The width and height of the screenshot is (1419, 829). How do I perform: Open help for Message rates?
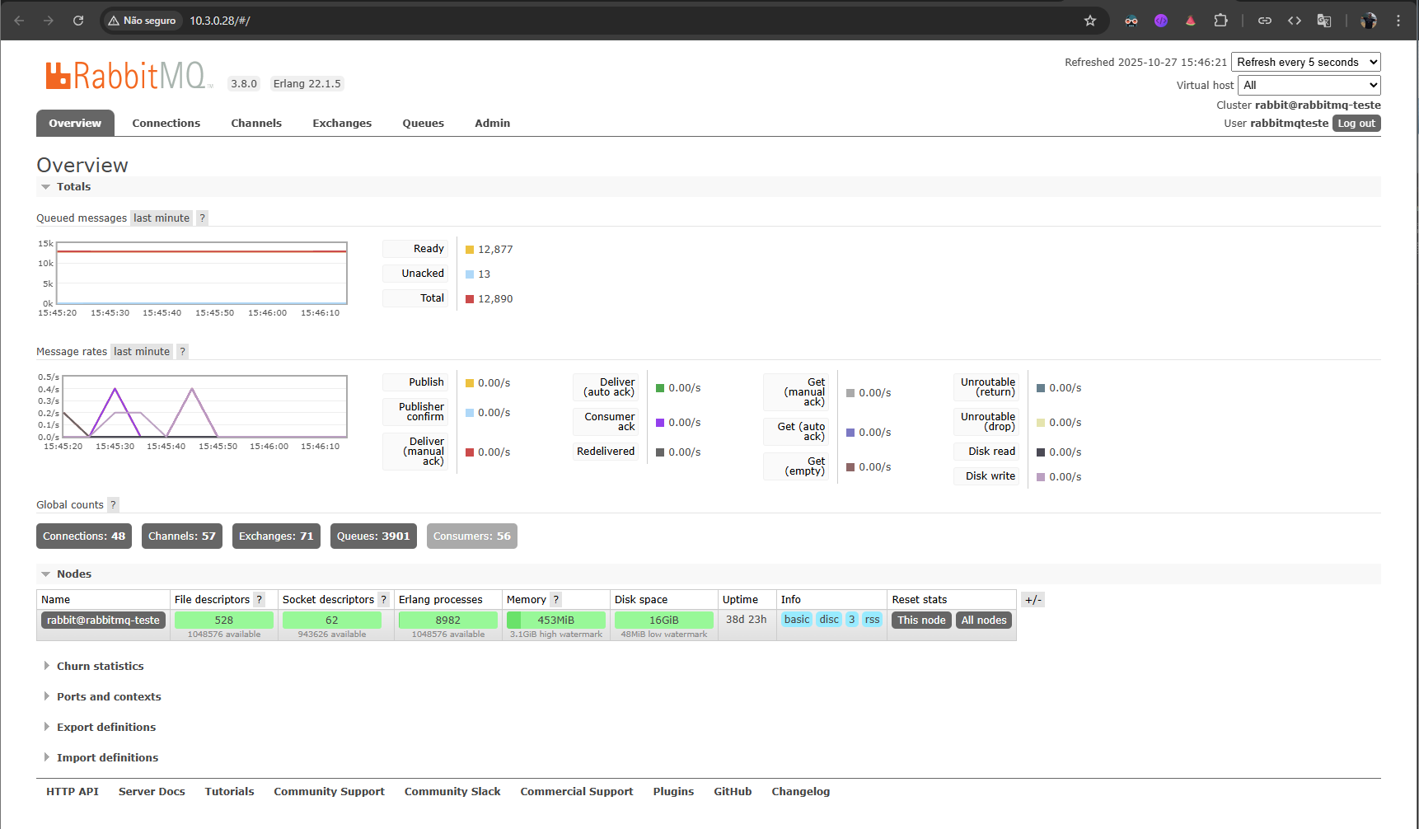tap(183, 351)
